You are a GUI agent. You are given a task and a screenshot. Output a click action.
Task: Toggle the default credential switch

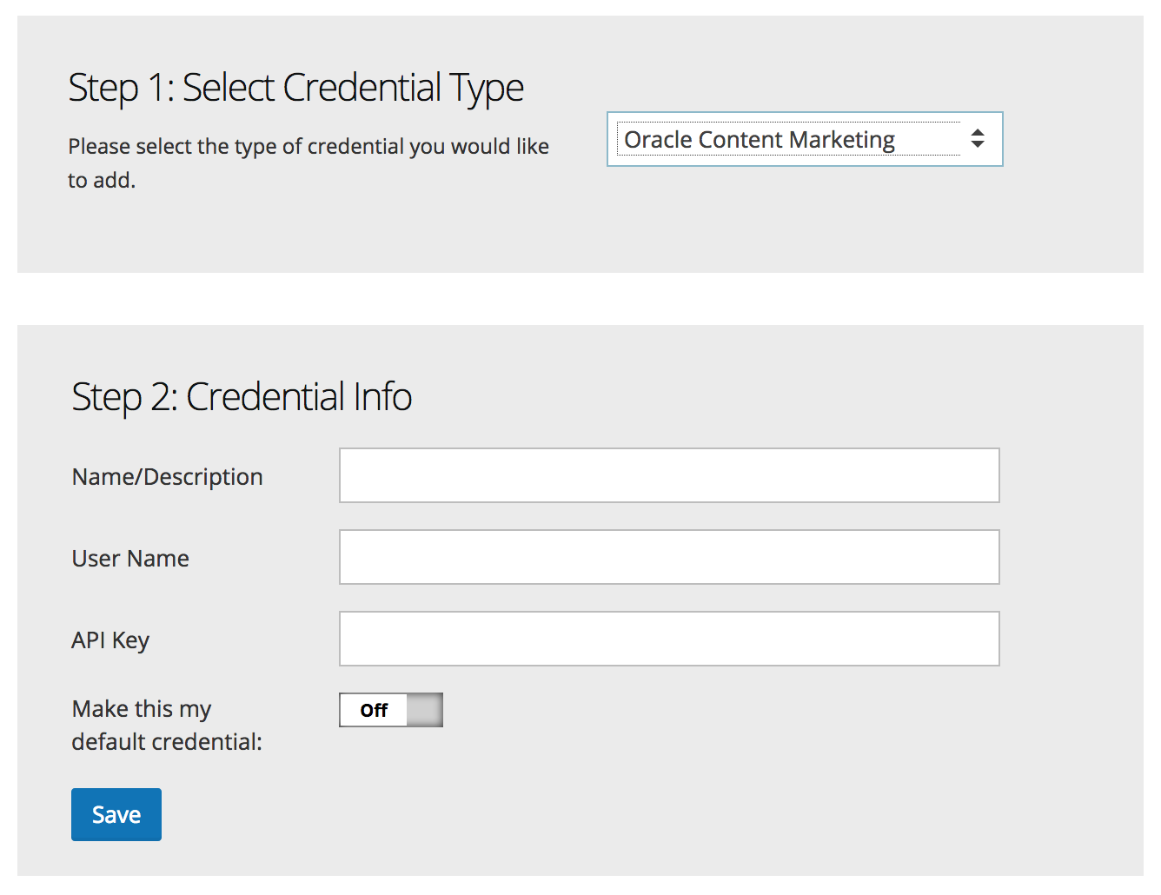pyautogui.click(x=391, y=710)
